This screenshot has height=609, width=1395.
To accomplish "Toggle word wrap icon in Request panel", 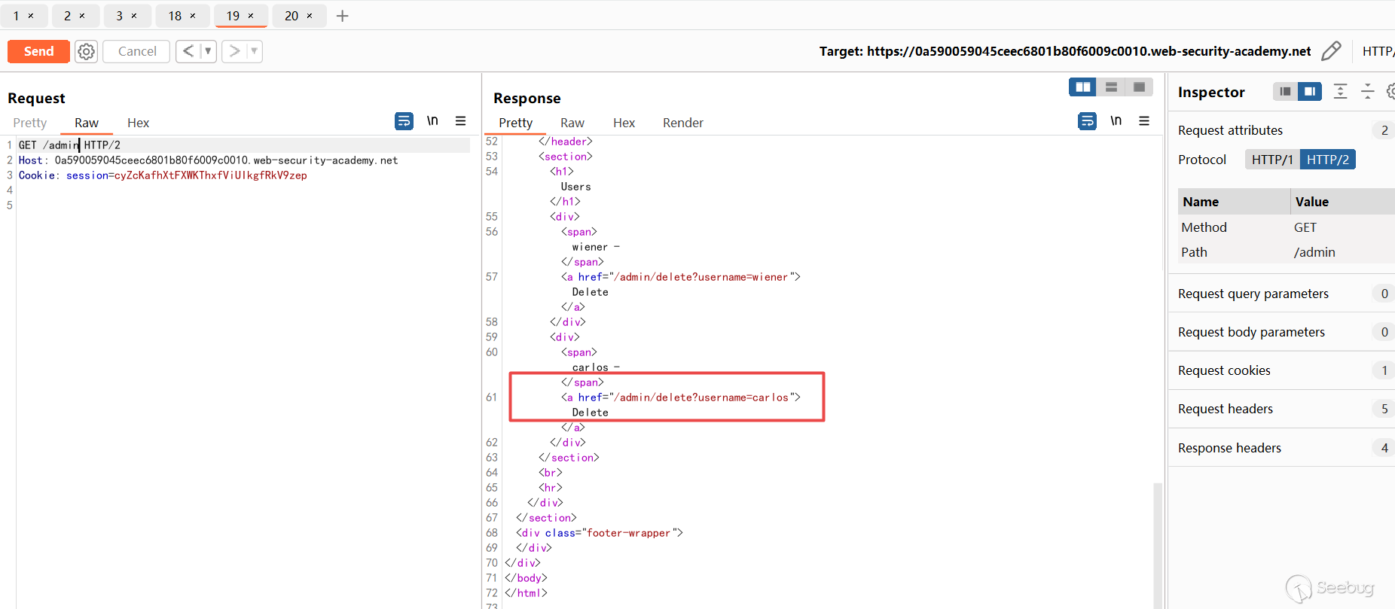I will tap(404, 121).
